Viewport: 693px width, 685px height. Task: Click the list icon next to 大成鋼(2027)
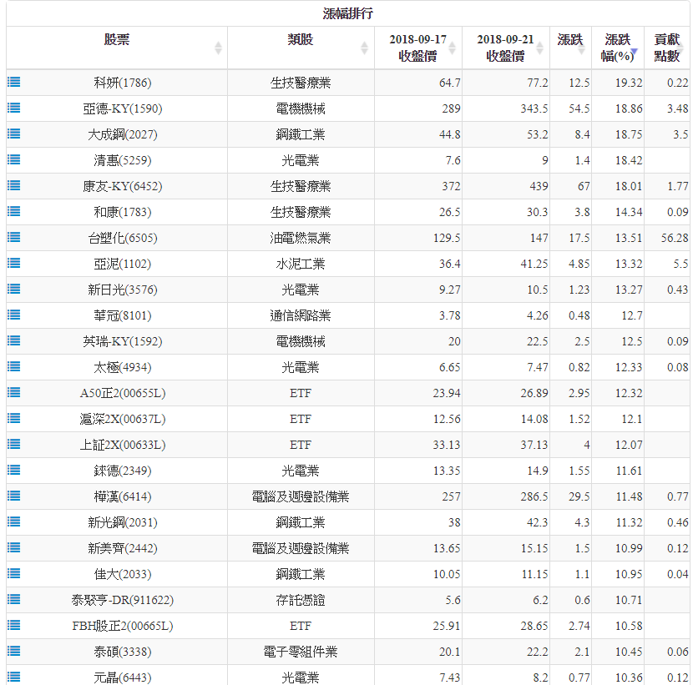point(13,133)
